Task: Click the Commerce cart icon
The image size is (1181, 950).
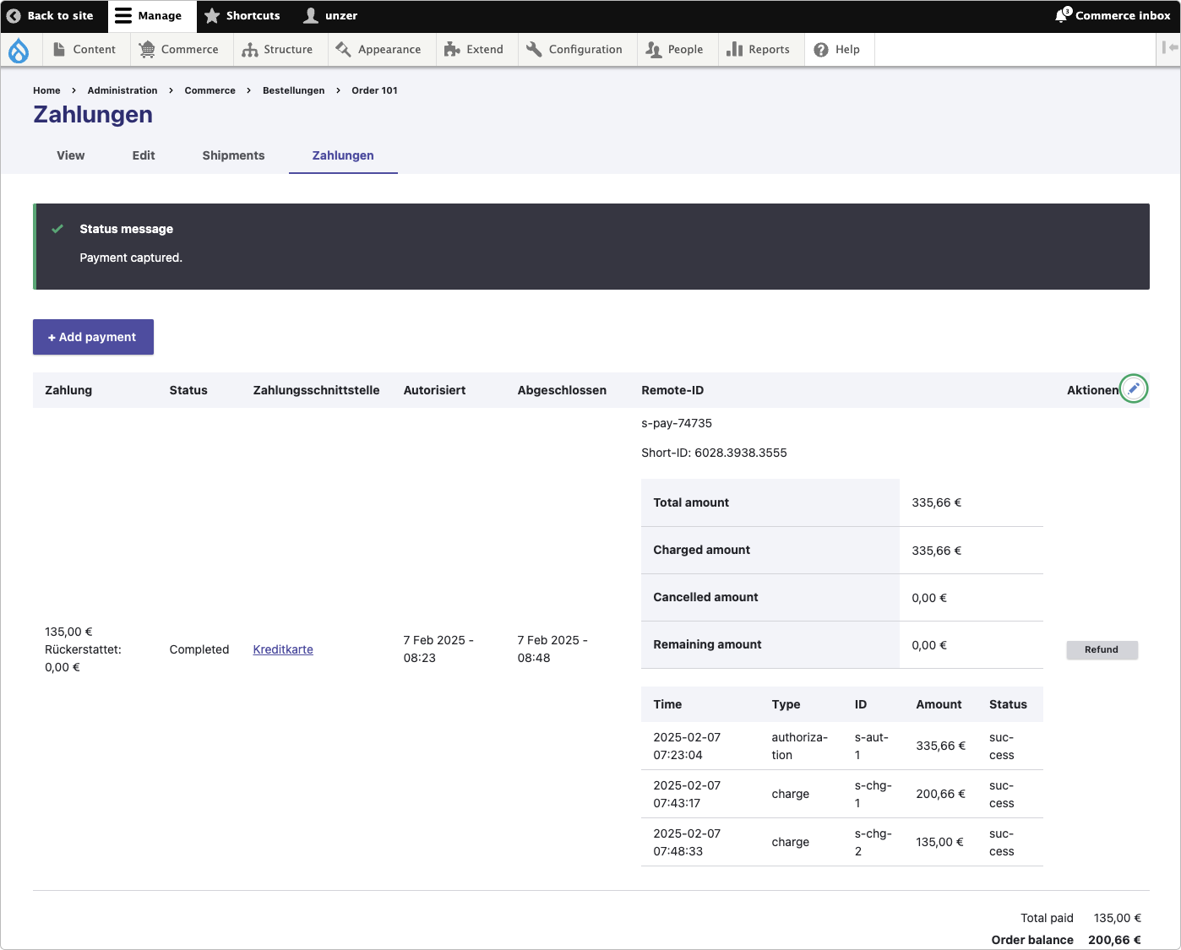Action: coord(147,50)
